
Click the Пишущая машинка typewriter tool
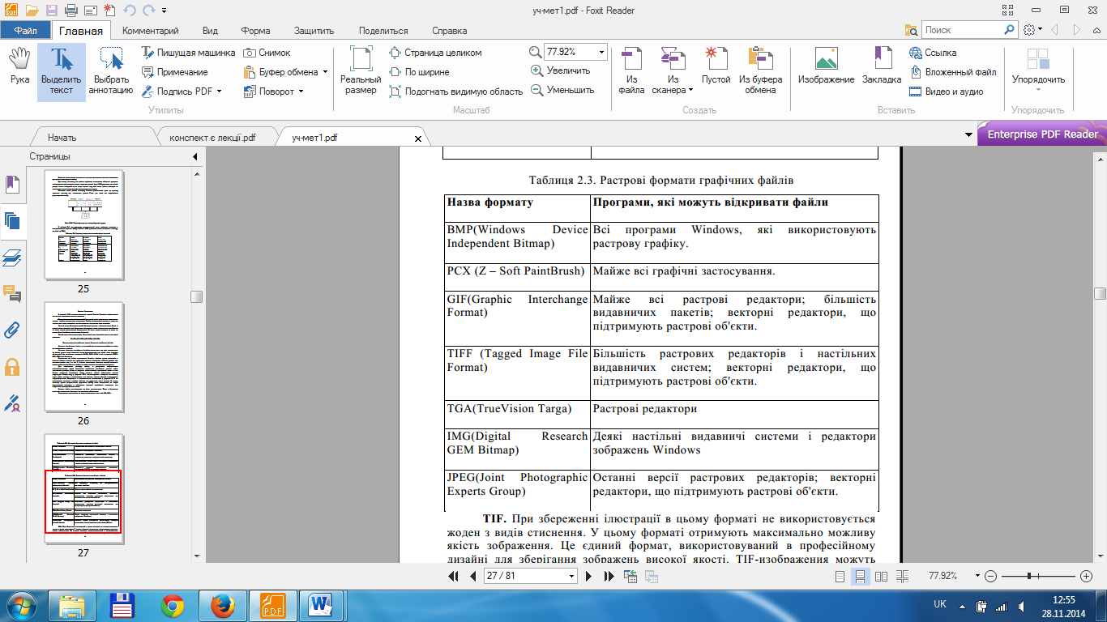(188, 53)
